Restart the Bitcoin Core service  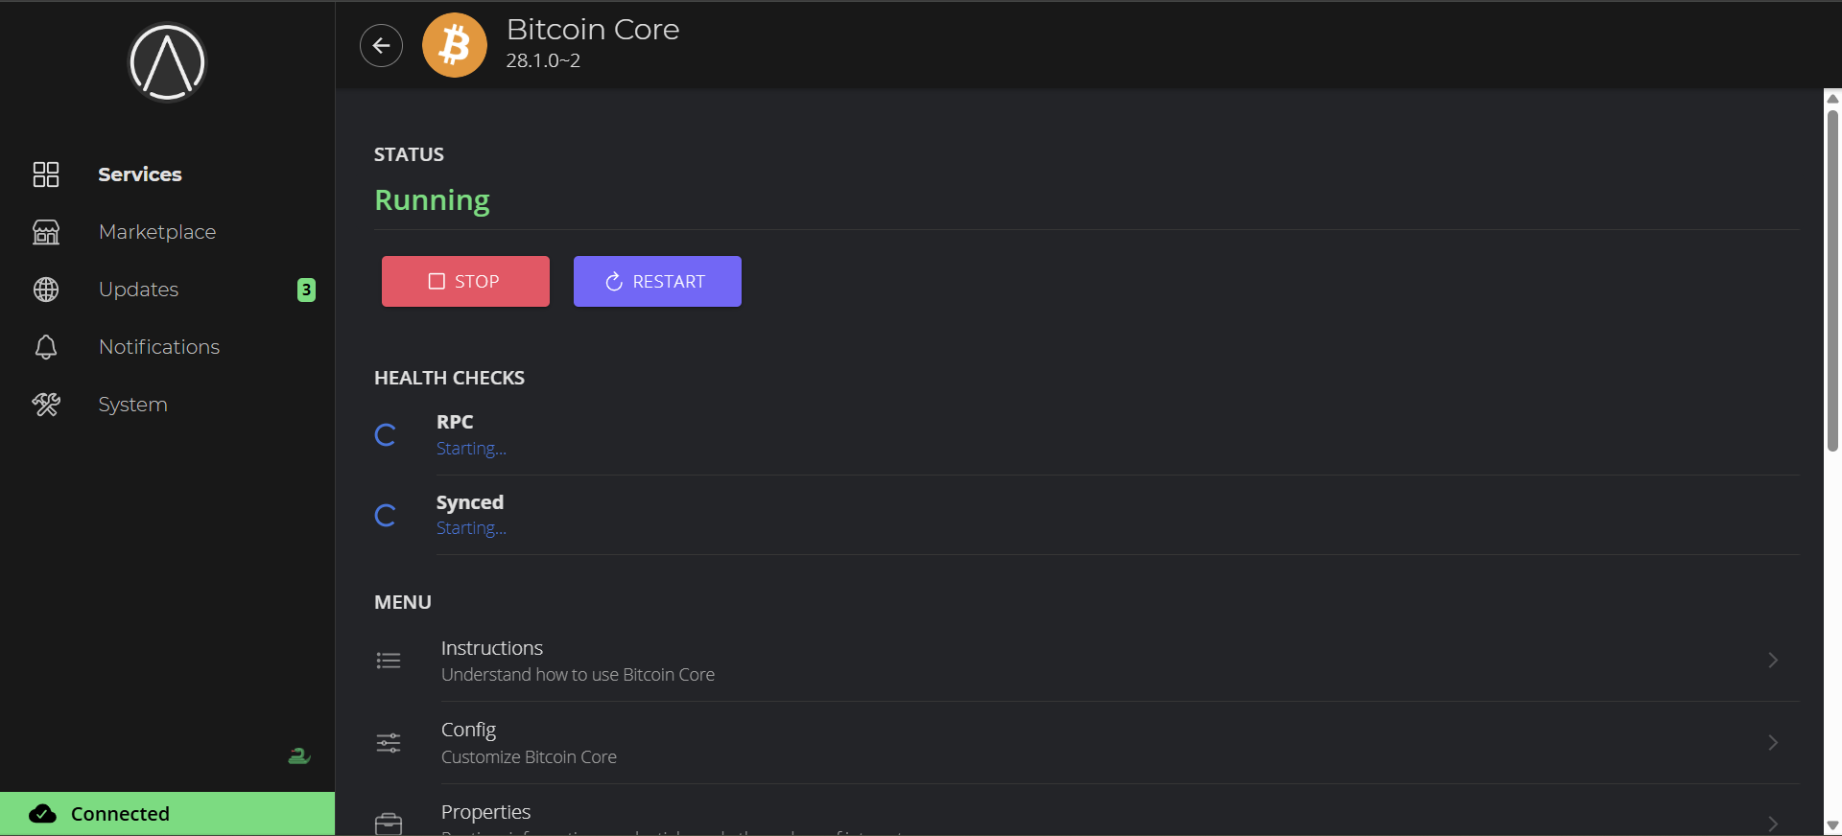coord(657,281)
